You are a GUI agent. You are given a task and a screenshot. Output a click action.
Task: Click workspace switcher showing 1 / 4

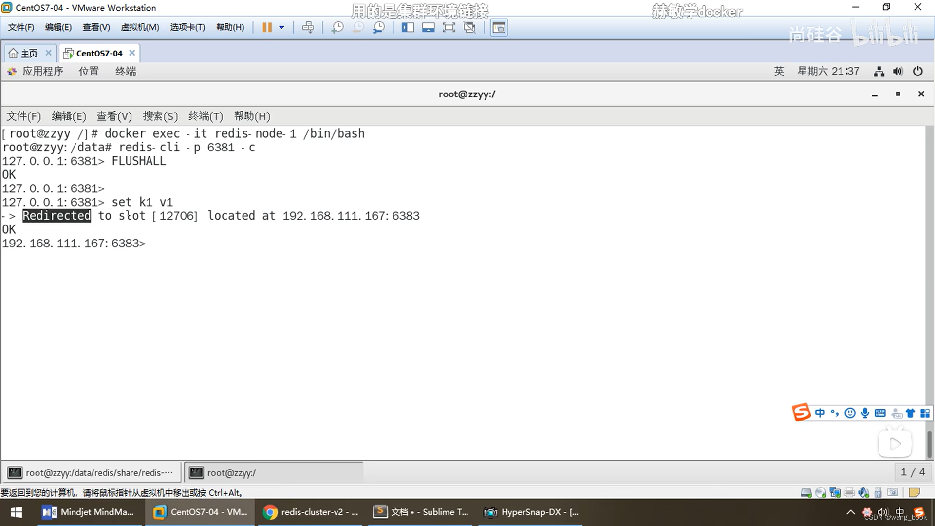(913, 472)
